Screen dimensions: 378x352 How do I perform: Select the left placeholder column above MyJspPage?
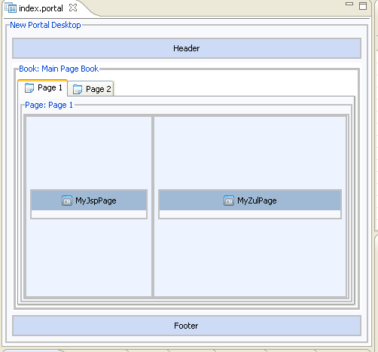[89, 153]
